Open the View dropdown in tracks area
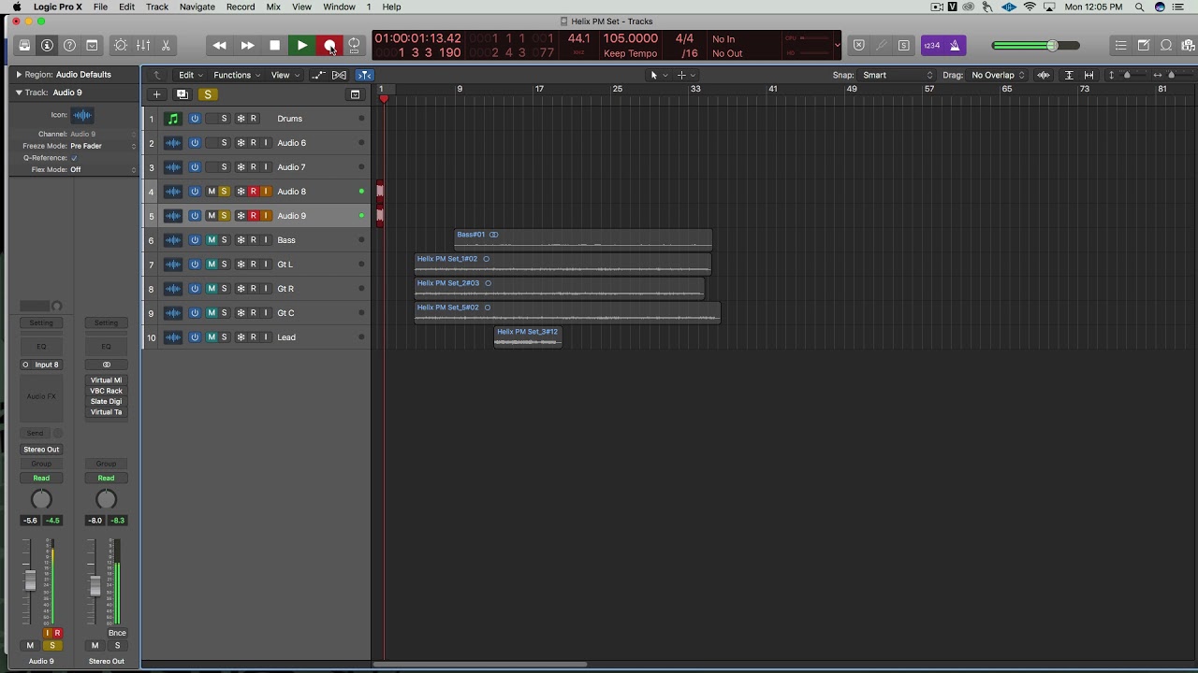 (x=284, y=75)
